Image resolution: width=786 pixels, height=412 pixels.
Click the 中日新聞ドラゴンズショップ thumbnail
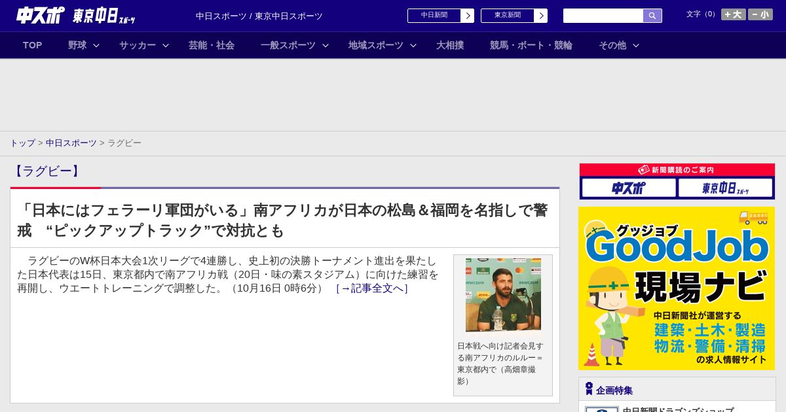coord(602,409)
